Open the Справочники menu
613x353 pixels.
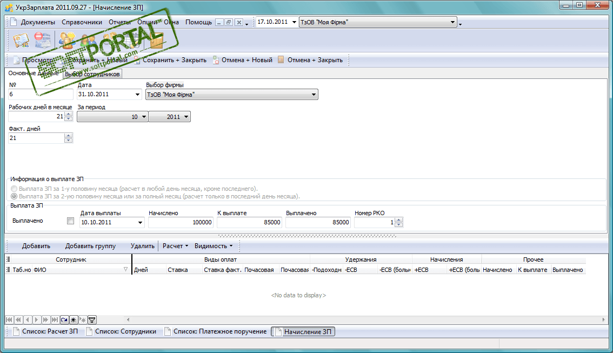coord(82,22)
